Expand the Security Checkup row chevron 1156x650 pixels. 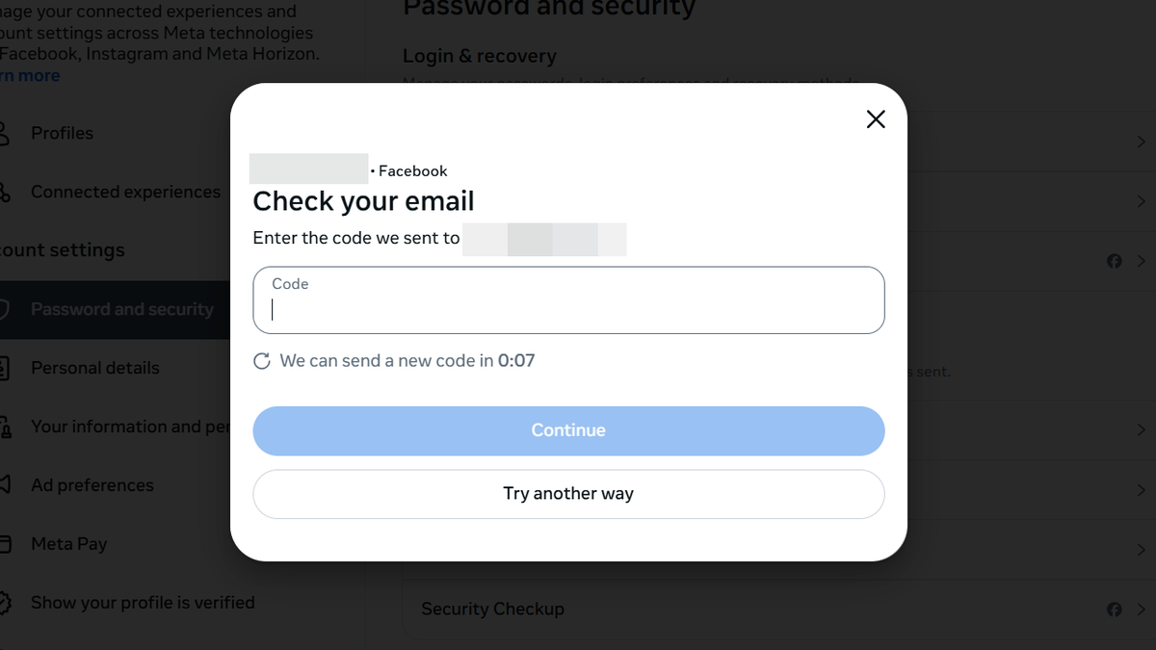tap(1141, 610)
